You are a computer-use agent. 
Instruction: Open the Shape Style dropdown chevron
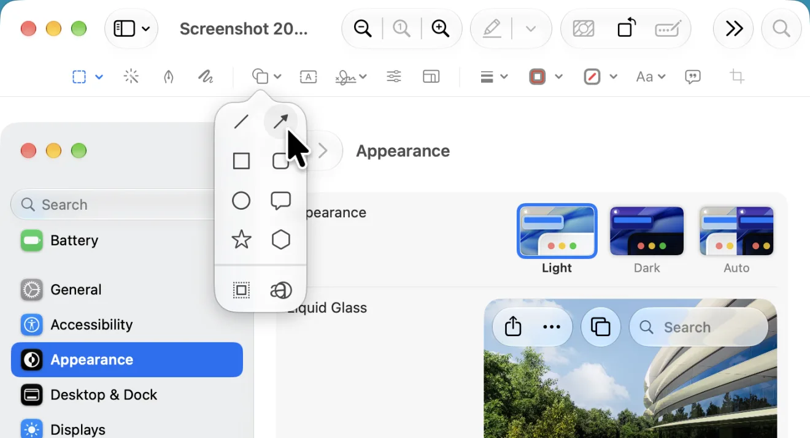pos(504,77)
